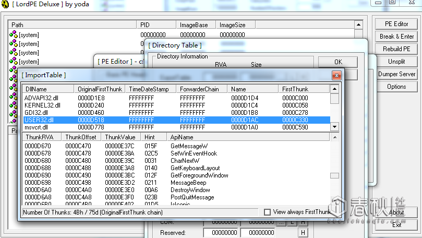
Task: Click the H button beside Reserved row
Action: point(303,233)
